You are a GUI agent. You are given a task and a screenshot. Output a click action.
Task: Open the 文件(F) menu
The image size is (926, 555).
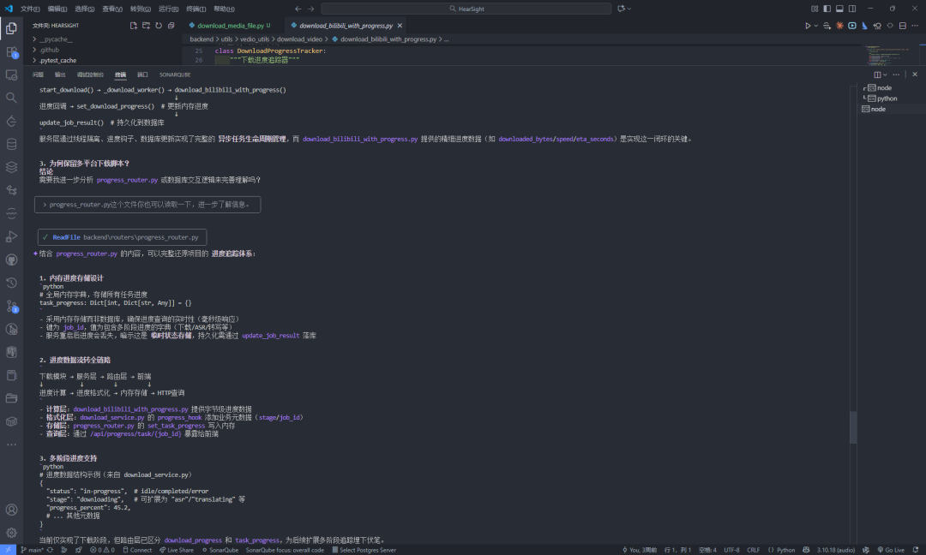pyautogui.click(x=29, y=9)
